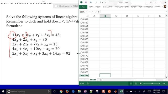Open the VIEW tab
This screenshot has width=168, height=94.
pyautogui.click(x=140, y=7)
